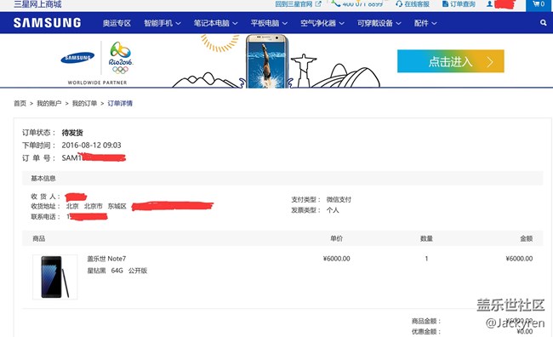Open 在线客服 link
Viewport: 553px width, 337px height.
[x=413, y=4]
